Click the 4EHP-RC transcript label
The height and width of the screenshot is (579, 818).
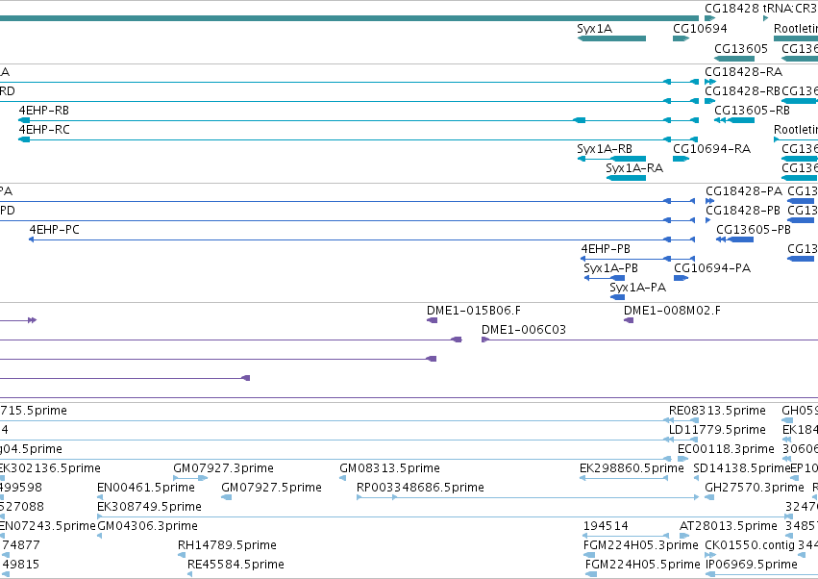pos(44,130)
